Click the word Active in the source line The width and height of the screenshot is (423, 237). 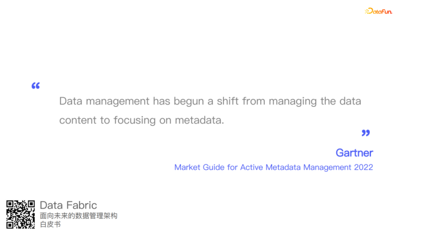[251, 167]
